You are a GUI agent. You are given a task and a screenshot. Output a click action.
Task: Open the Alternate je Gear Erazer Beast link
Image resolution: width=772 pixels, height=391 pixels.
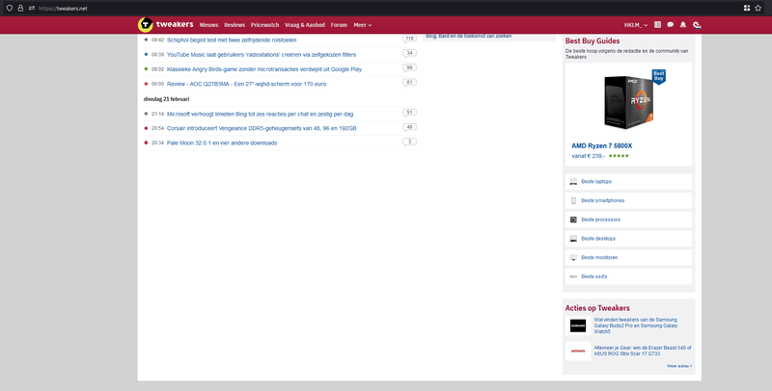point(643,351)
